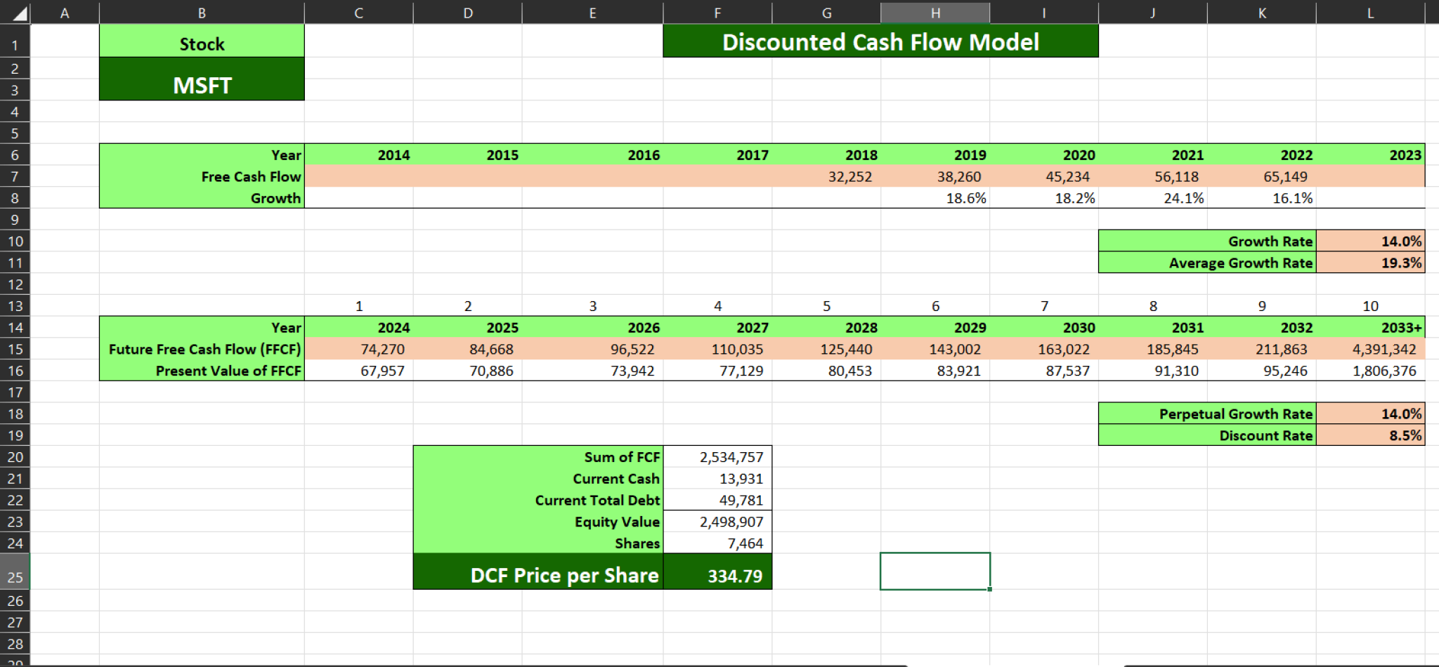
Task: Click the Shares cell containing 7,464
Action: [717, 543]
